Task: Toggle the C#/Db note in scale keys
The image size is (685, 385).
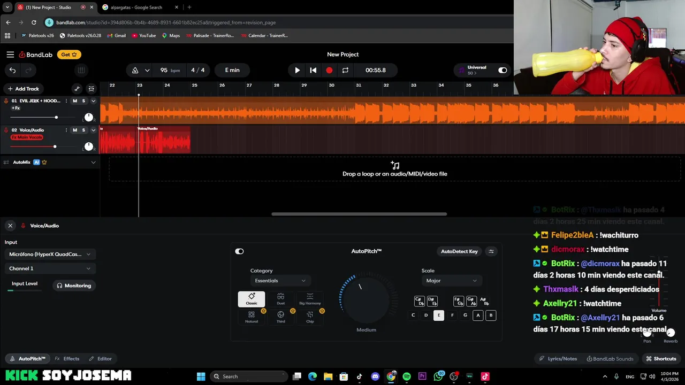Action: coord(419,301)
